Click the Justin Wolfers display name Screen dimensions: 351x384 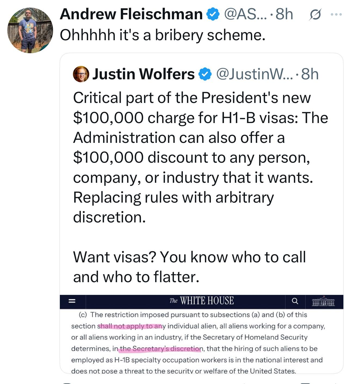(143, 74)
